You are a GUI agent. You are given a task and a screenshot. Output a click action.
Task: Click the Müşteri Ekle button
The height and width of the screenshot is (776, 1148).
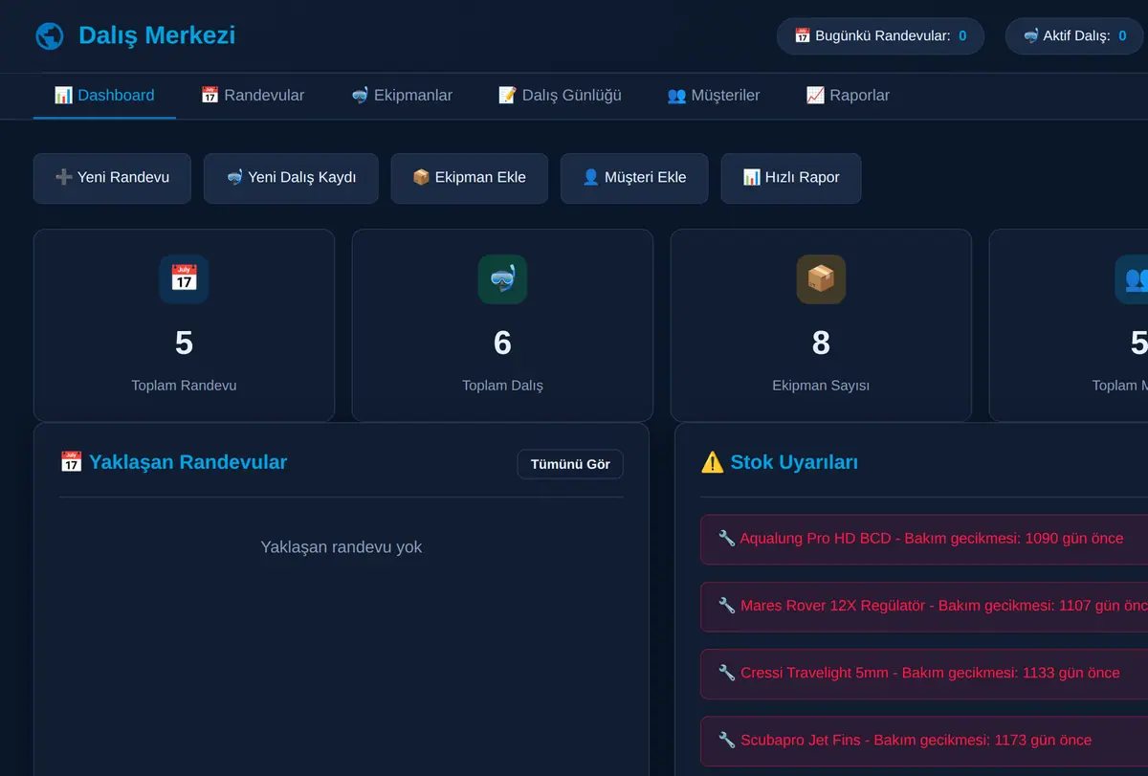click(x=634, y=178)
